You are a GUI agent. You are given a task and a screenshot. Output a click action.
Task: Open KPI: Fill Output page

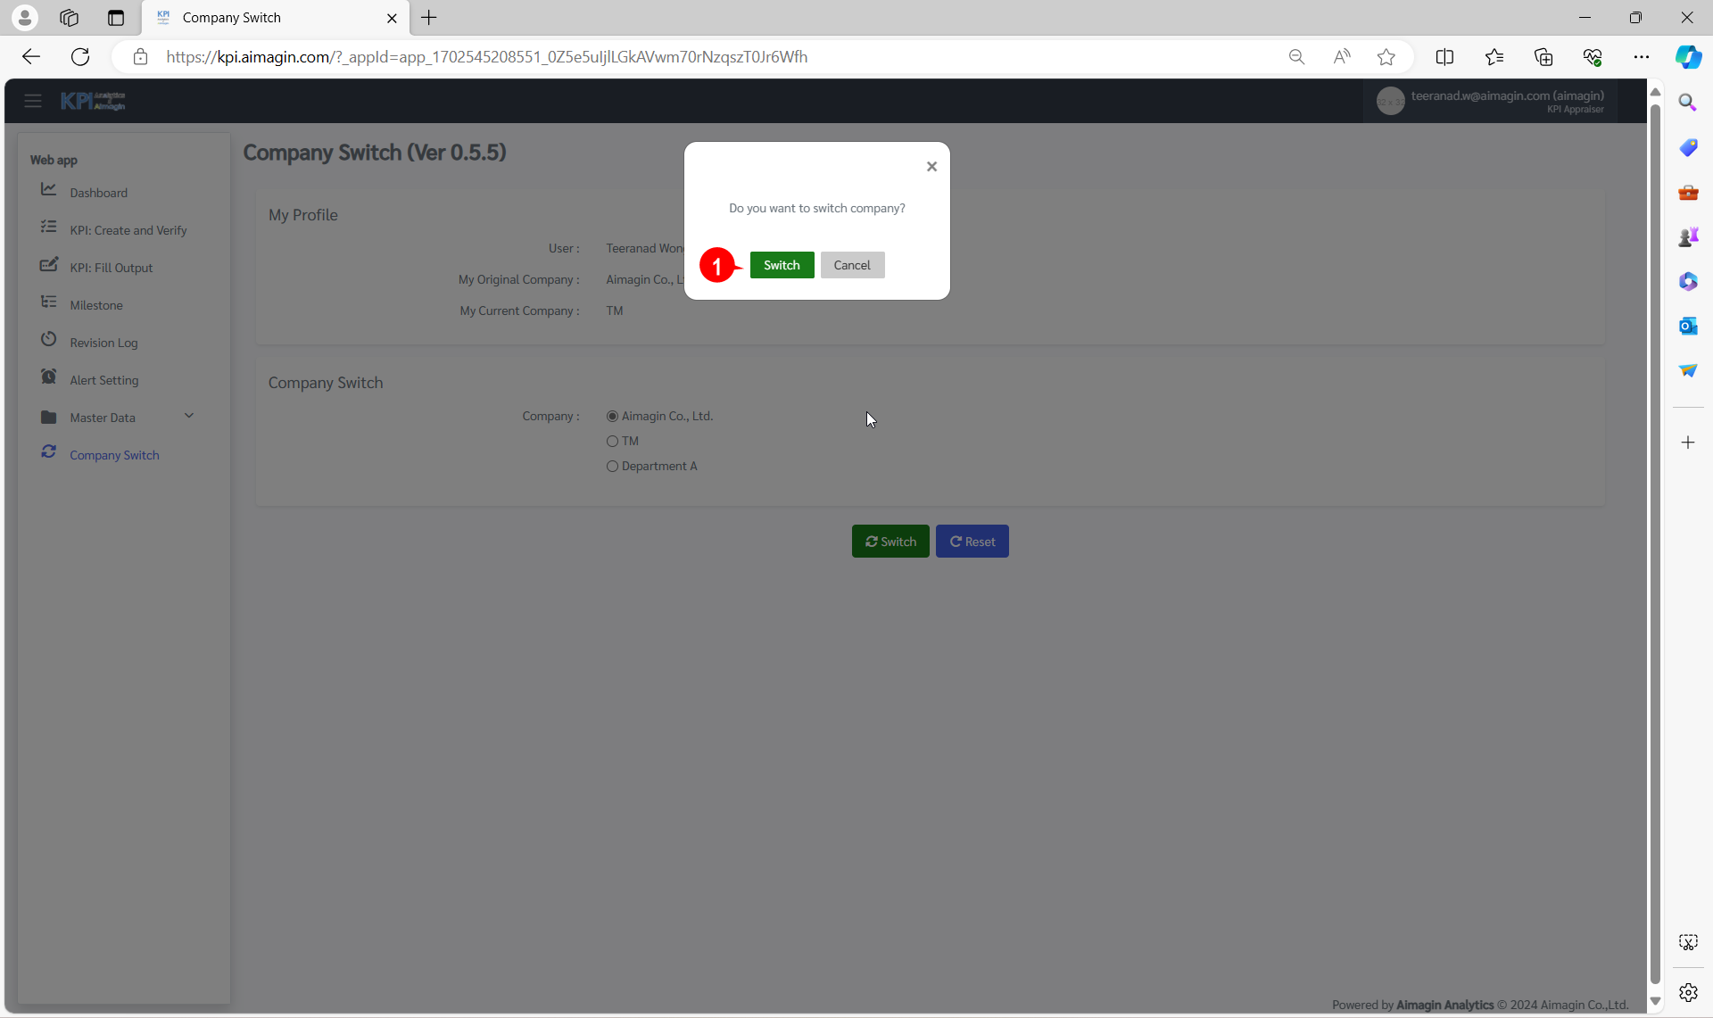click(111, 268)
